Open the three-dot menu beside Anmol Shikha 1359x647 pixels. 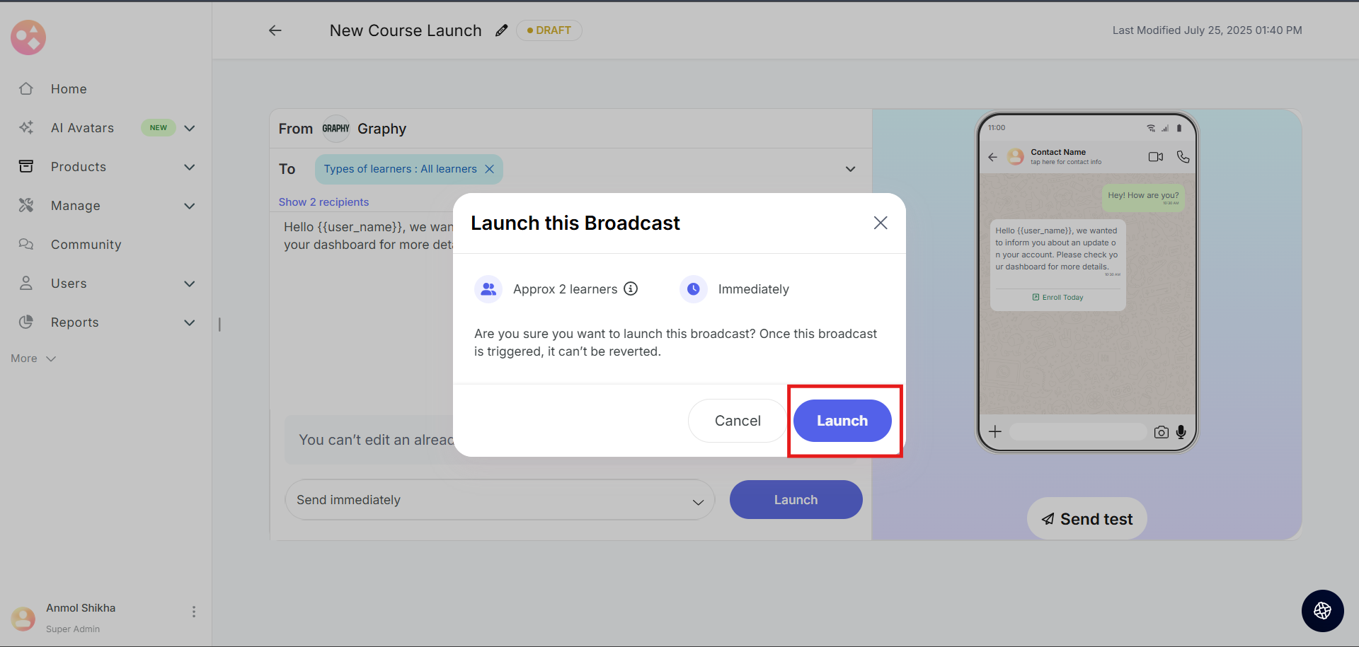coord(193,612)
